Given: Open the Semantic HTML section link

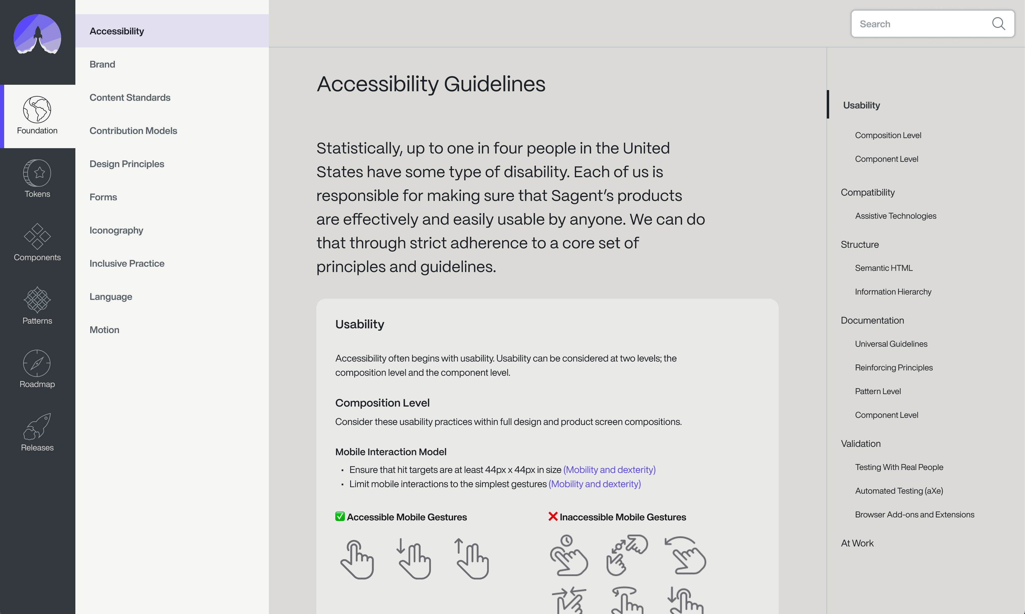Looking at the screenshot, I should coord(884,268).
